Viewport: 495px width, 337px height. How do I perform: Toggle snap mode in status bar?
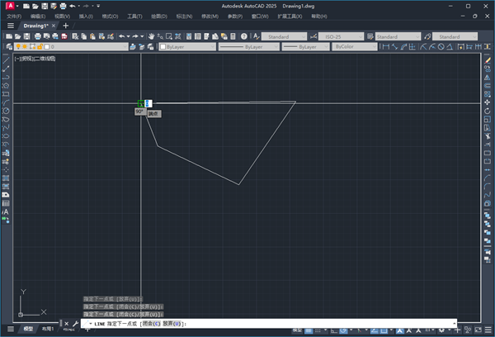pos(318,330)
